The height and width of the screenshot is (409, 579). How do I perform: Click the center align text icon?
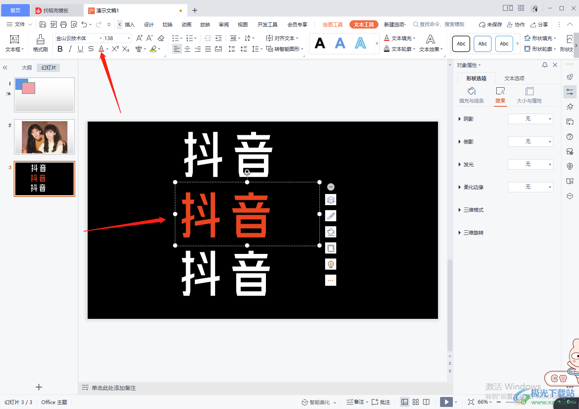pos(187,49)
